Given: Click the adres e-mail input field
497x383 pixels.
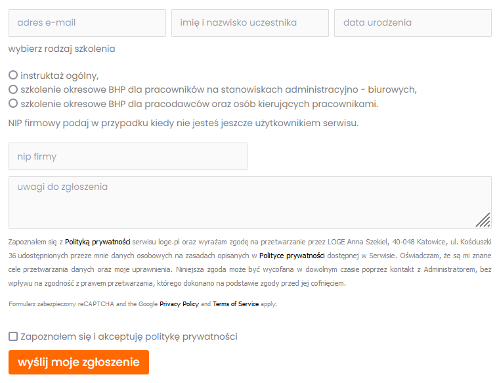Looking at the screenshot, I should point(87,23).
